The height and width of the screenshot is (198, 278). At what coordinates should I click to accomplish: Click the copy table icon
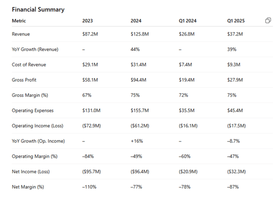[268, 21]
